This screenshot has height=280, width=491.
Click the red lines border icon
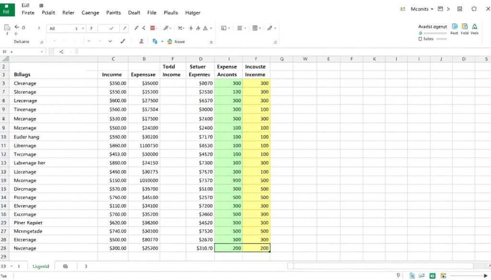click(x=152, y=28)
